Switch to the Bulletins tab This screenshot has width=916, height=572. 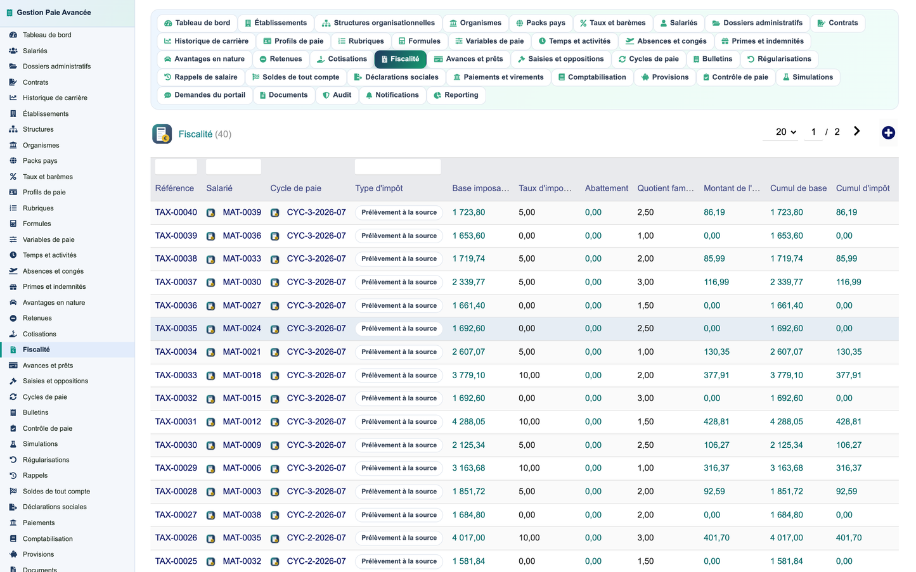712,59
